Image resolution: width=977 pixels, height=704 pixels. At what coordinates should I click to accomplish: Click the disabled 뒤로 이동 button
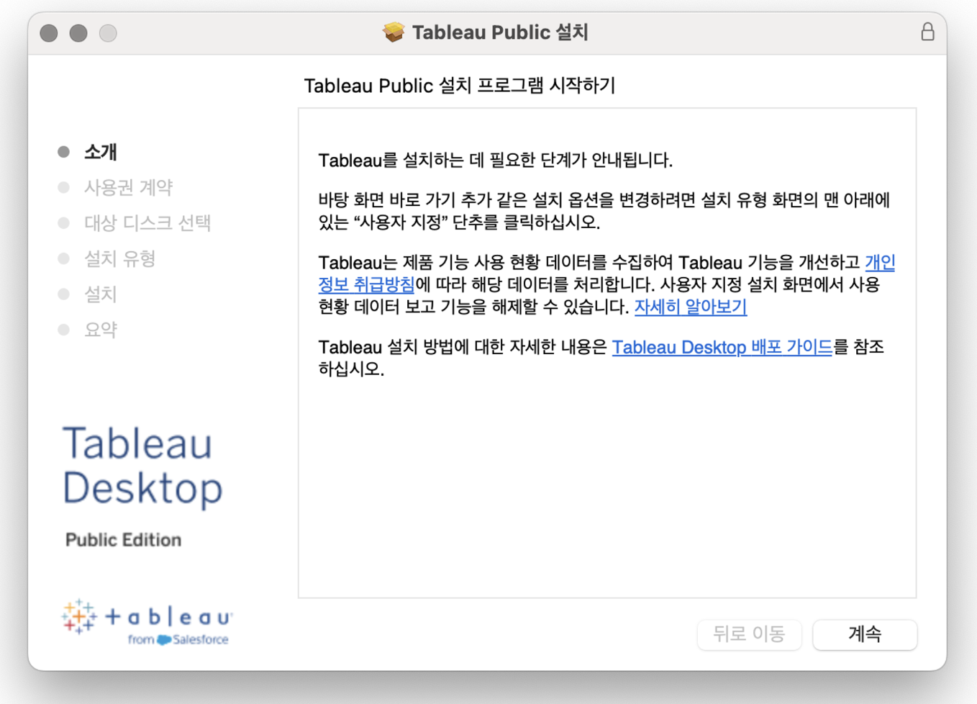[749, 634]
